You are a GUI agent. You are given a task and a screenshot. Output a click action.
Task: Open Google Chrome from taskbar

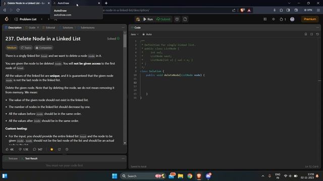[x=190, y=176]
